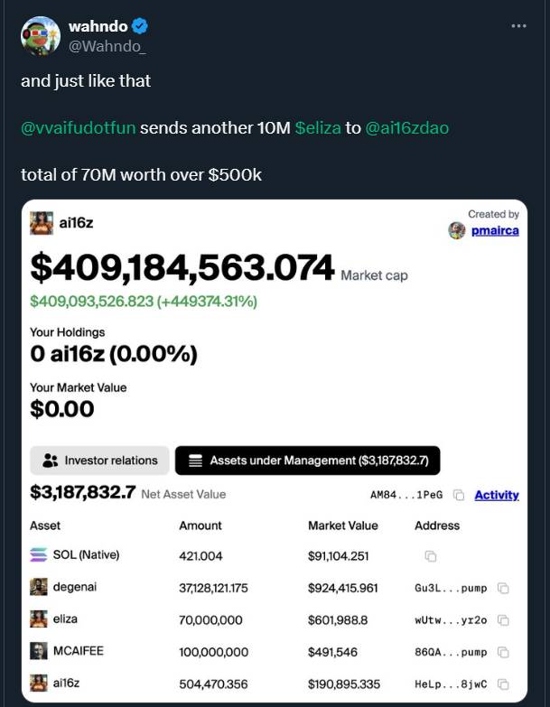Click the @Wahndo_ handle text
Image resolution: width=550 pixels, height=707 pixels.
(x=107, y=46)
